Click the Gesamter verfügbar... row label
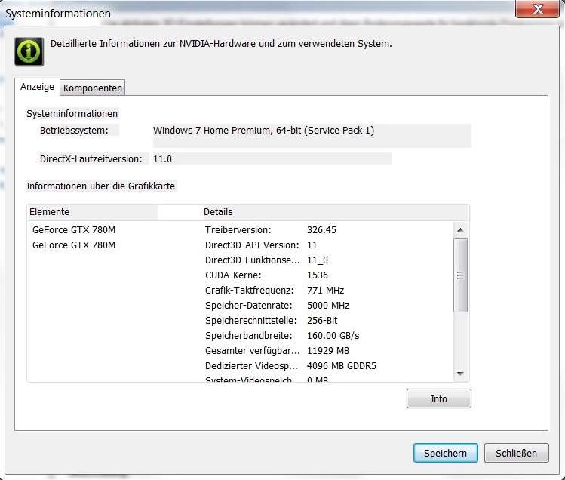The image size is (565, 480). coord(252,351)
